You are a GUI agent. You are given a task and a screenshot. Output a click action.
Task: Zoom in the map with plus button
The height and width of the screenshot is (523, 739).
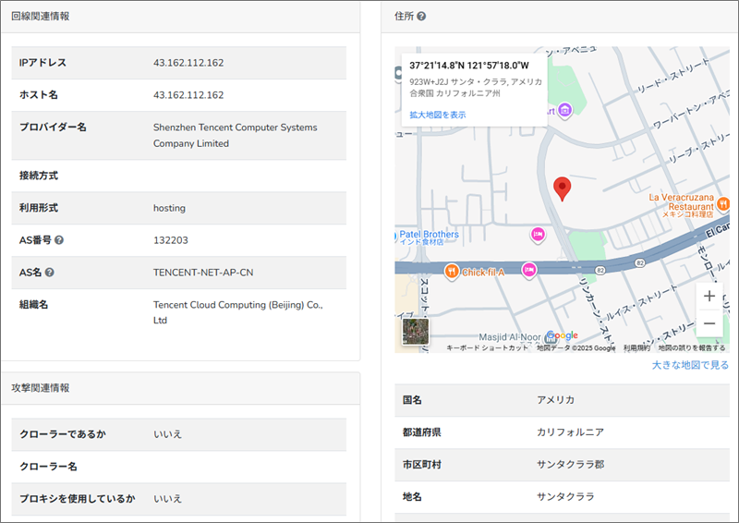click(x=709, y=297)
